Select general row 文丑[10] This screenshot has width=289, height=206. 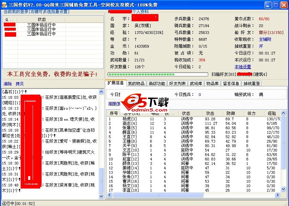[193, 150]
